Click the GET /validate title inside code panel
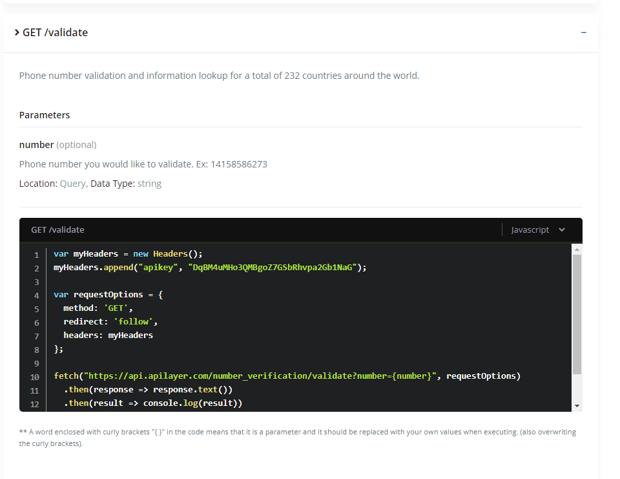 tap(57, 229)
